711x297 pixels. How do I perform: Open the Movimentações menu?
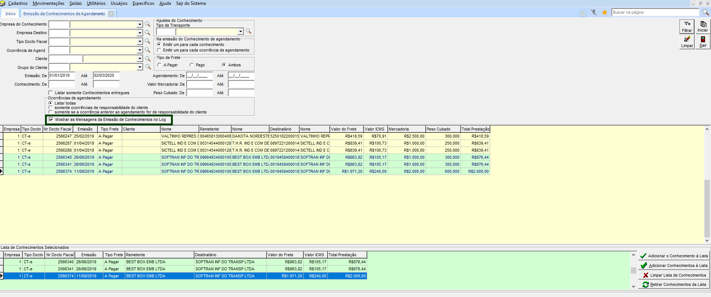click(48, 3)
